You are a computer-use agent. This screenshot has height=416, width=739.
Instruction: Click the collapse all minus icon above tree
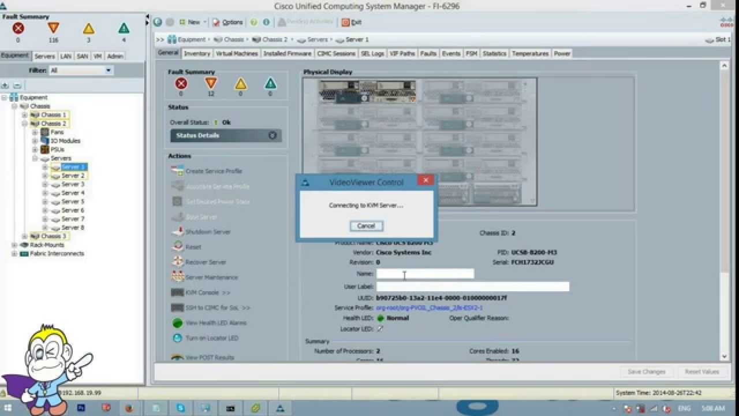(17, 85)
